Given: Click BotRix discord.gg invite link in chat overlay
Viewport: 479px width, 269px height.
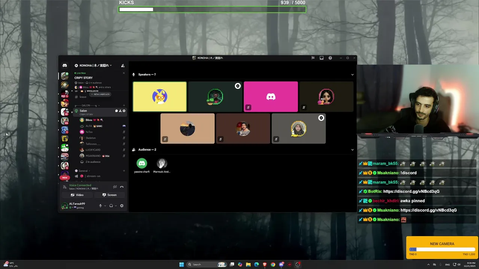Looking at the screenshot, I should [411, 191].
